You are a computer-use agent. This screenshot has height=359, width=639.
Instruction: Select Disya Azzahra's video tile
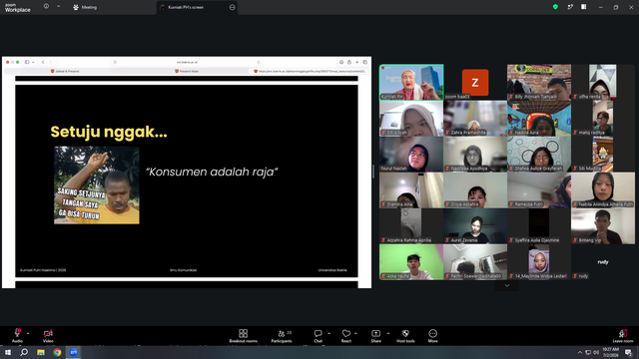click(x=475, y=190)
